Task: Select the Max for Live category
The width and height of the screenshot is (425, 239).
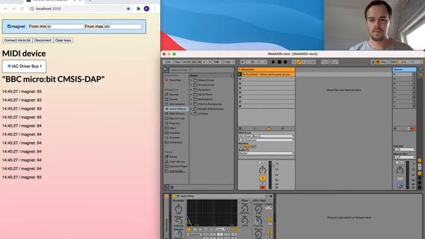Action: click(177, 118)
